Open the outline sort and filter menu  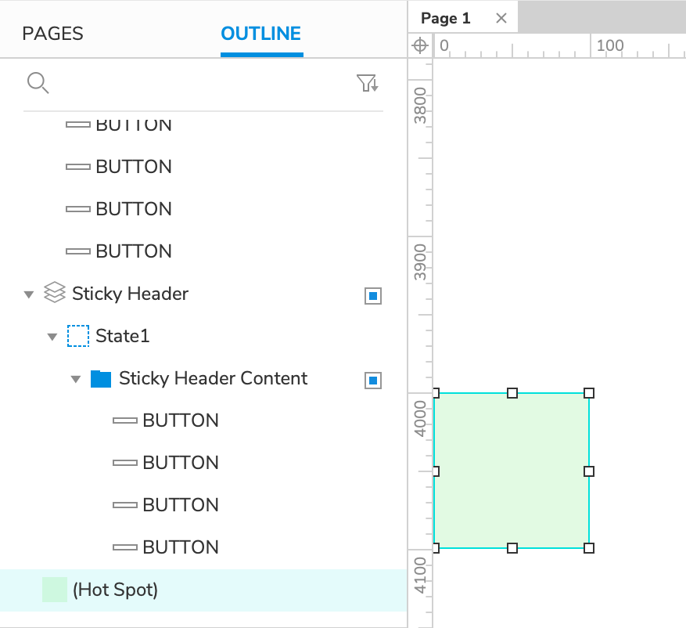pyautogui.click(x=367, y=83)
